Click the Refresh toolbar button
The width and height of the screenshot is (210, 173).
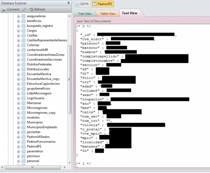(x=37, y=10)
